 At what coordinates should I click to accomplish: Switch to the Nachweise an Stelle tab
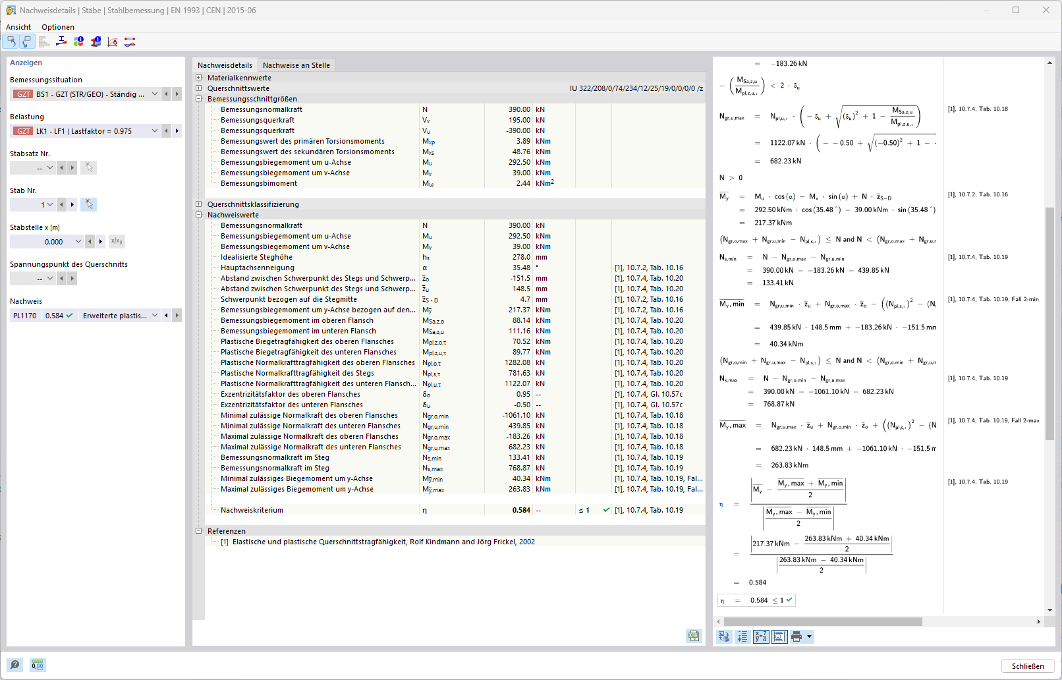coord(296,65)
